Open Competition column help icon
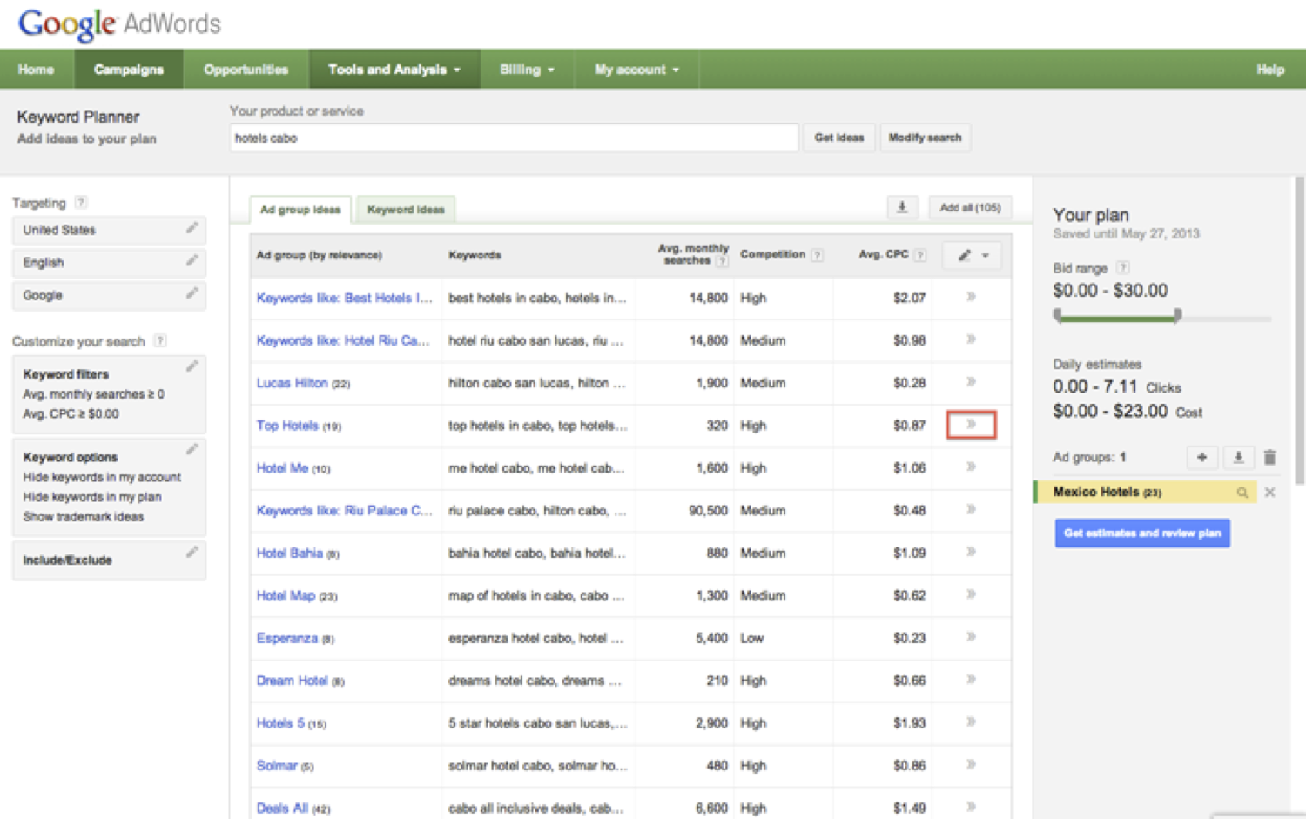Image resolution: width=1306 pixels, height=819 pixels. point(817,255)
